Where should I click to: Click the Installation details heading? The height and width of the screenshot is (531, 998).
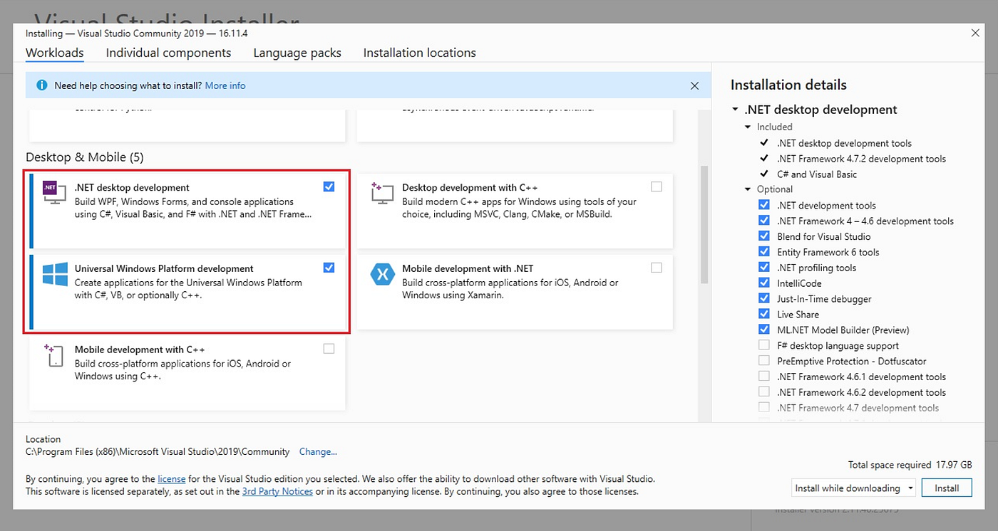click(x=788, y=85)
